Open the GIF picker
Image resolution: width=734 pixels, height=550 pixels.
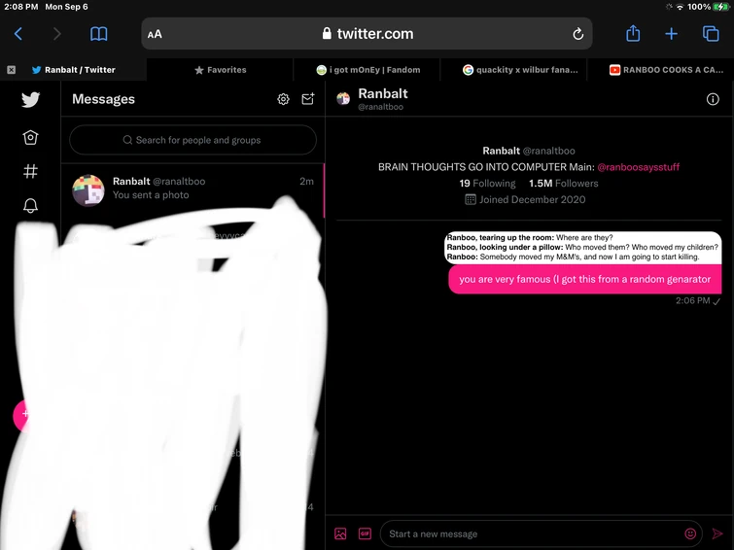[365, 533]
